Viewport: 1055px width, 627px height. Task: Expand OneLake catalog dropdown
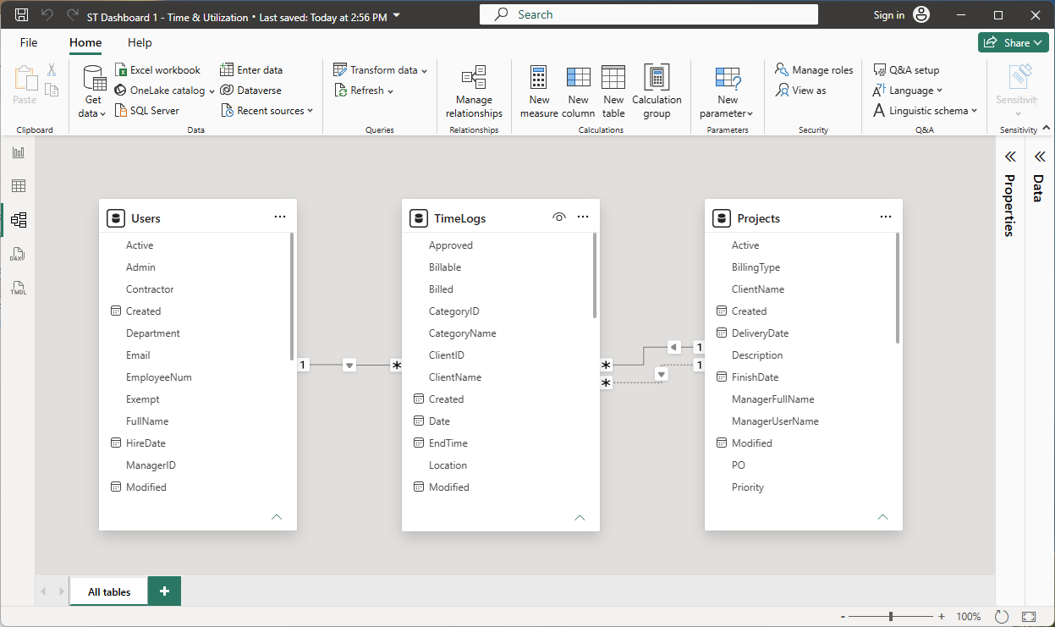pos(211,91)
